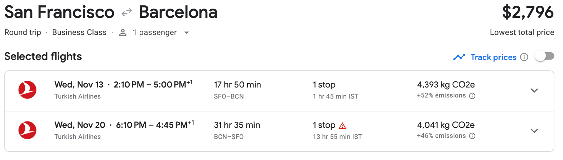Click the round-trip swap arrows icon
Viewport: 563px width, 160px height.
click(x=127, y=13)
